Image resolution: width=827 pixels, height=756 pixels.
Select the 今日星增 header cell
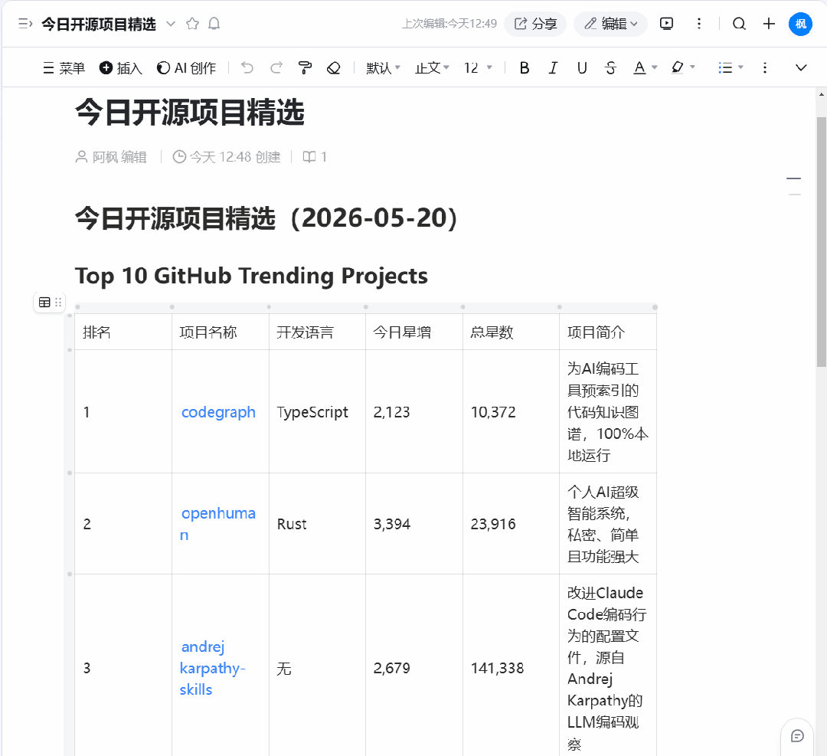(414, 332)
